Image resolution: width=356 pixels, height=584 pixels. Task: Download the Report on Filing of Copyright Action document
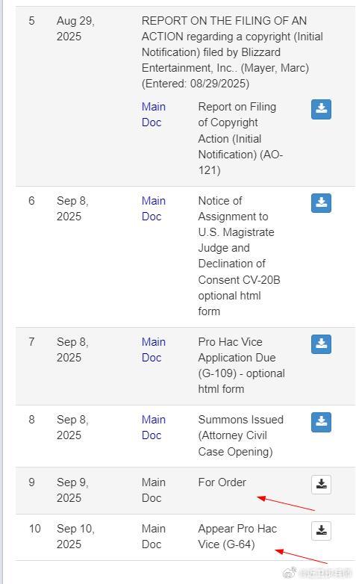321,109
